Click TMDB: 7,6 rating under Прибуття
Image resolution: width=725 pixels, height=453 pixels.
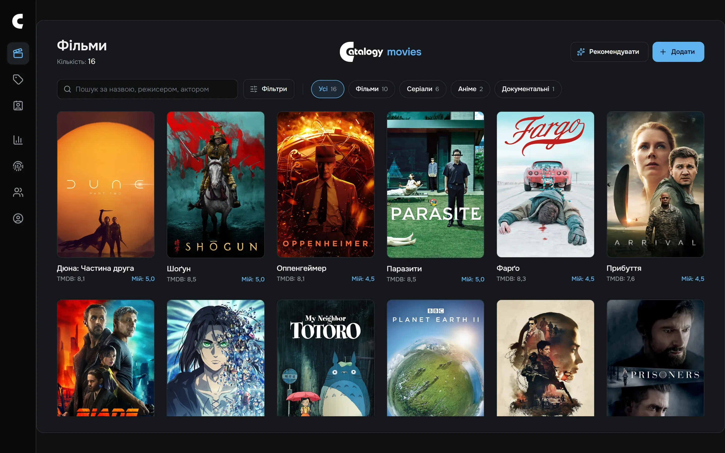[x=621, y=279]
